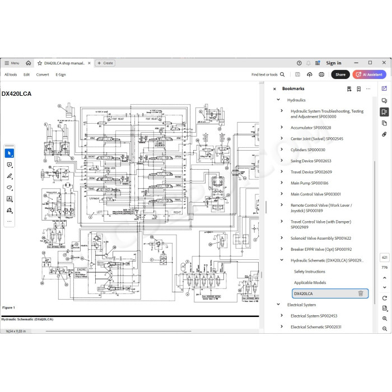Open Applicable Models bookmark
This screenshot has height=392, width=392.
pos(310,282)
